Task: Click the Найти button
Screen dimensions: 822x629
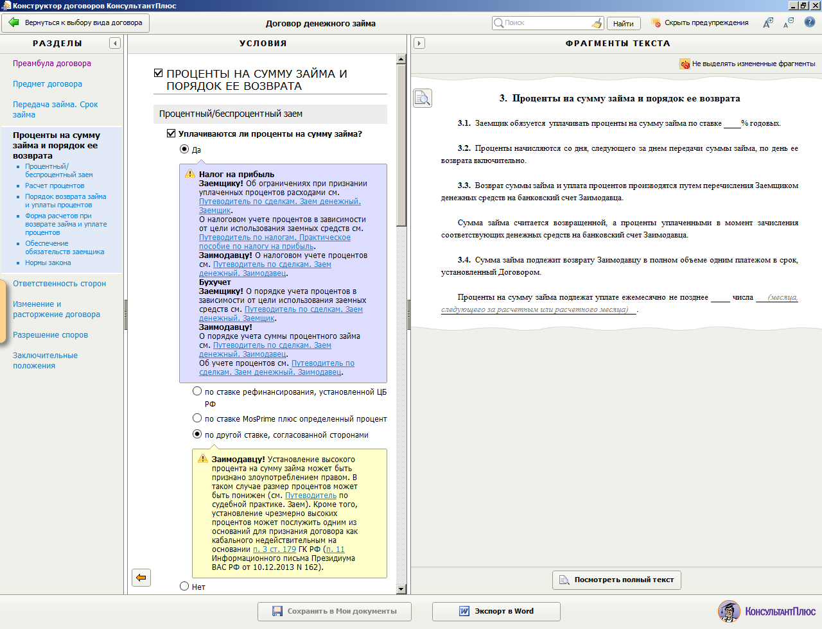Action: tap(623, 23)
